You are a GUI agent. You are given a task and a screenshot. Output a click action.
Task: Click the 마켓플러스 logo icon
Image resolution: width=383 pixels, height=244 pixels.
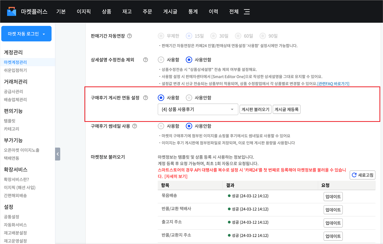click(x=12, y=12)
